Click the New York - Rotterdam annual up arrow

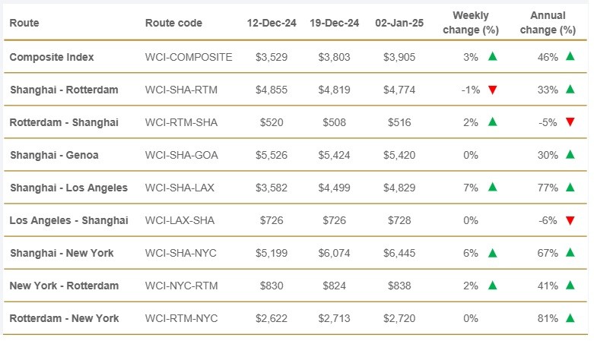click(570, 286)
